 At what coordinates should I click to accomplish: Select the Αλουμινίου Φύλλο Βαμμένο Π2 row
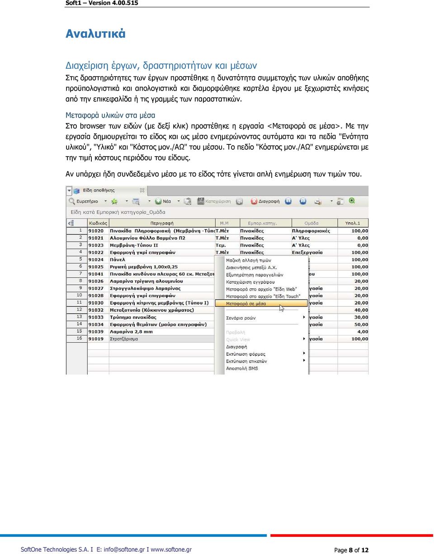[218, 238]
